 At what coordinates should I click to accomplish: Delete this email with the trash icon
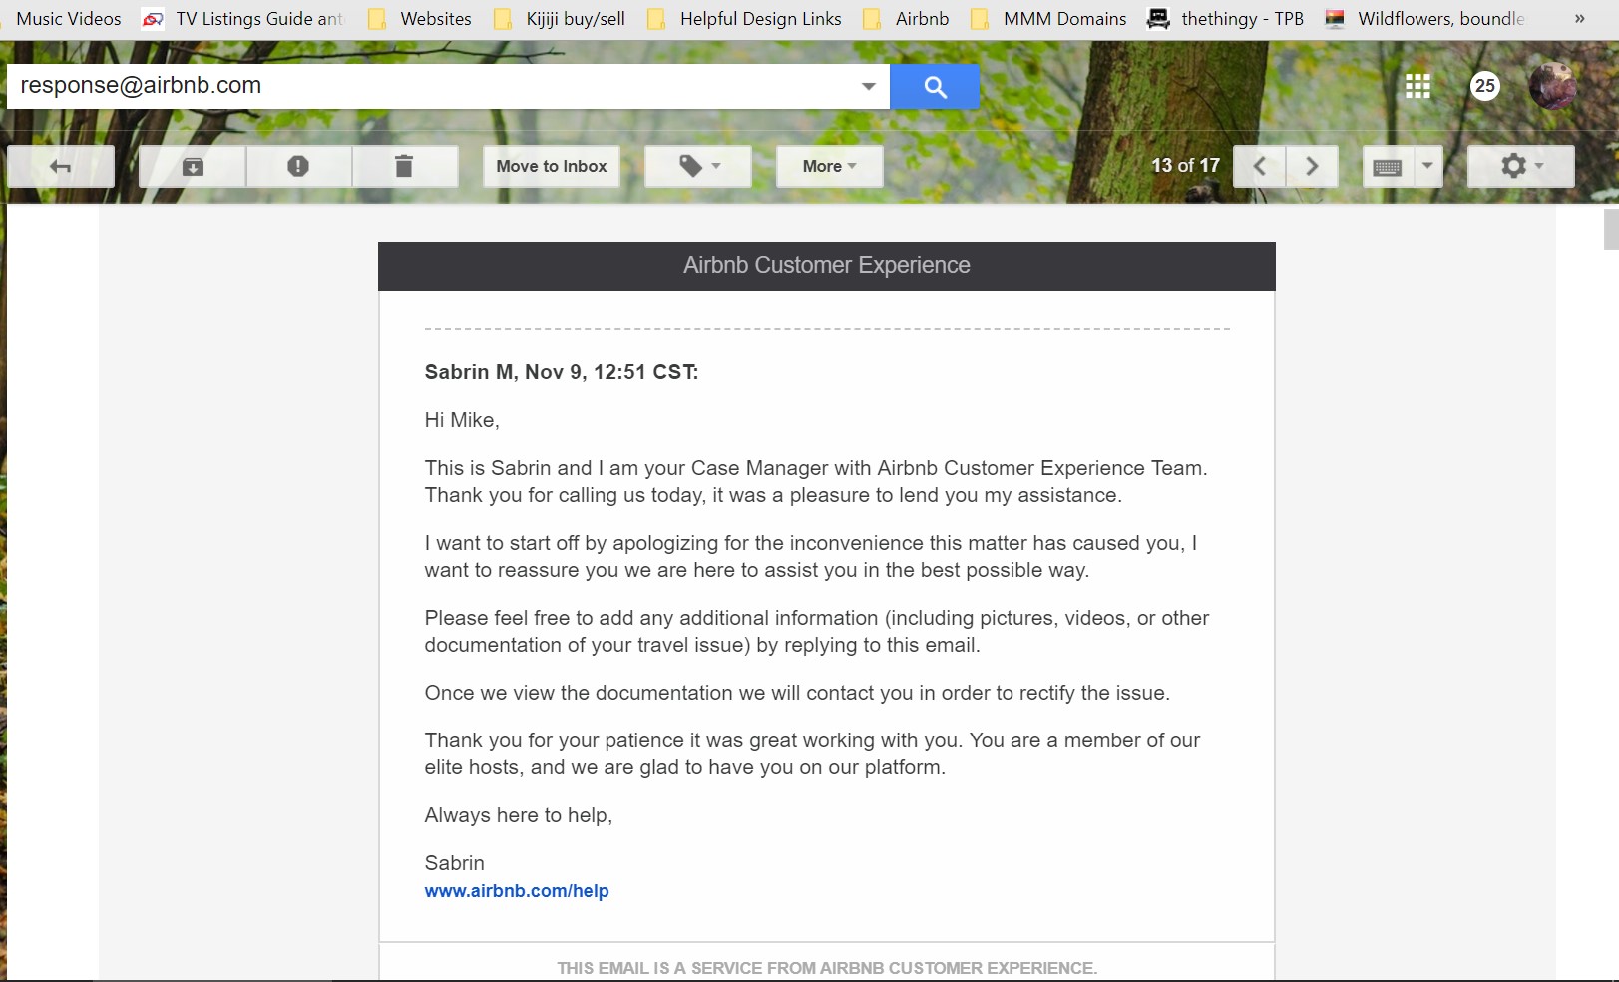pyautogui.click(x=404, y=166)
